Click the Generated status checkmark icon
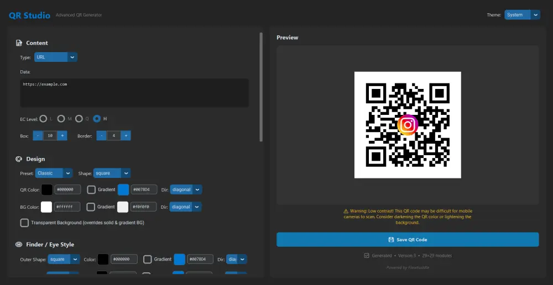Image resolution: width=553 pixels, height=285 pixels. click(x=367, y=255)
